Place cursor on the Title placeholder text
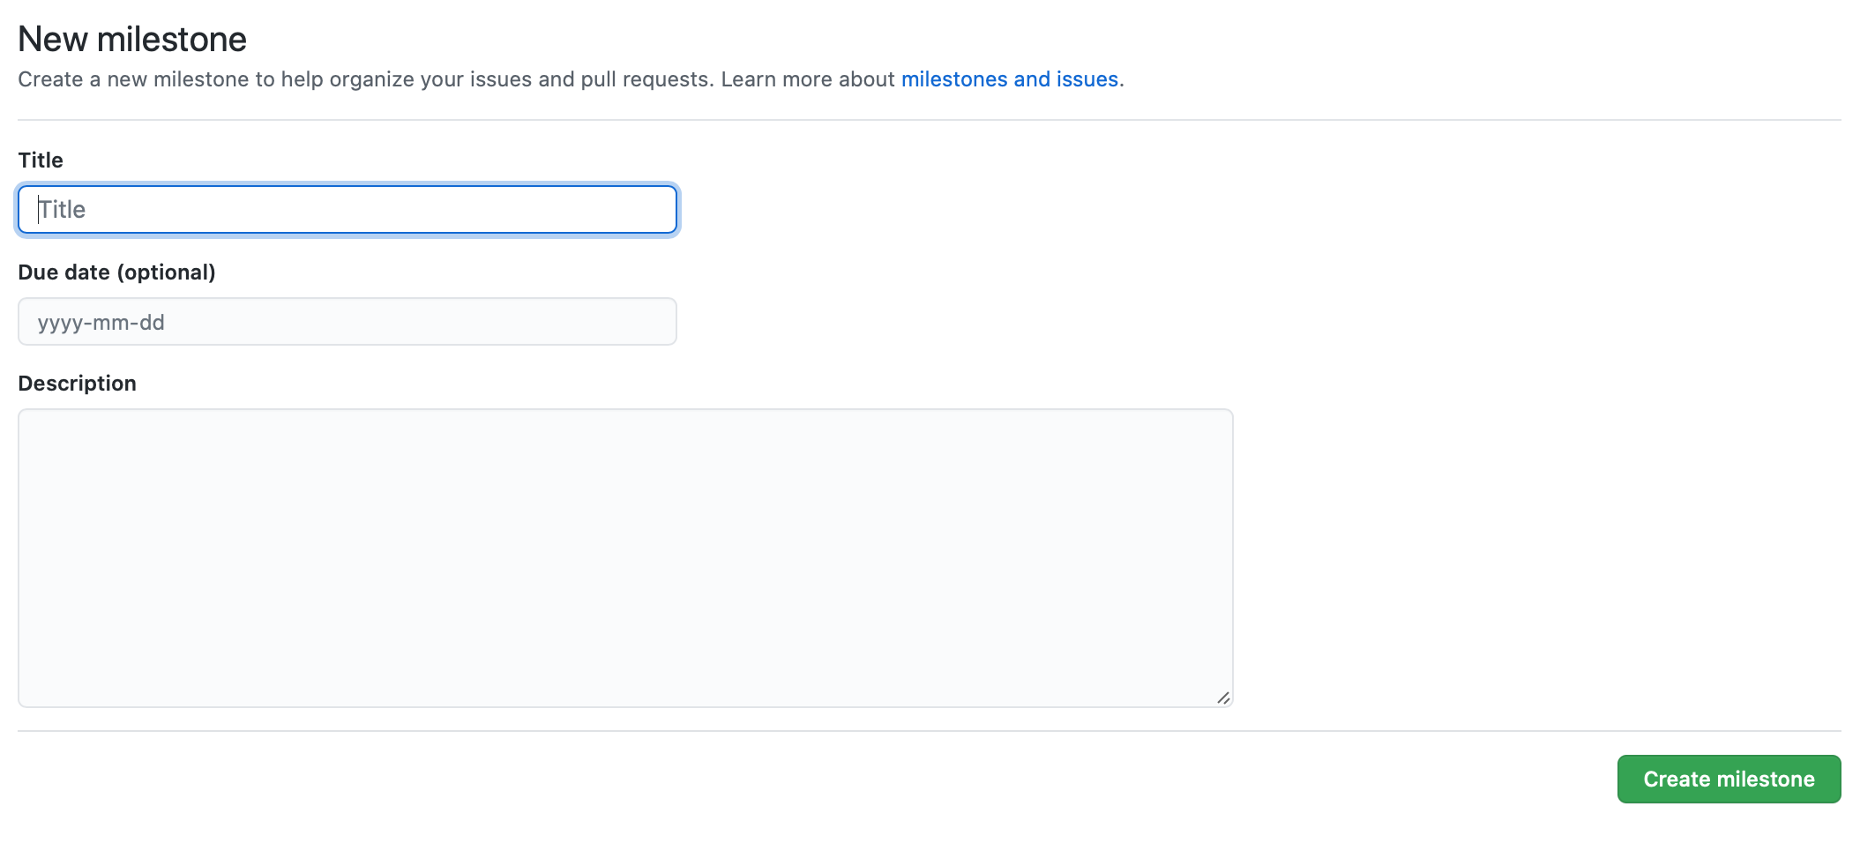Image resolution: width=1875 pixels, height=843 pixels. (x=62, y=210)
